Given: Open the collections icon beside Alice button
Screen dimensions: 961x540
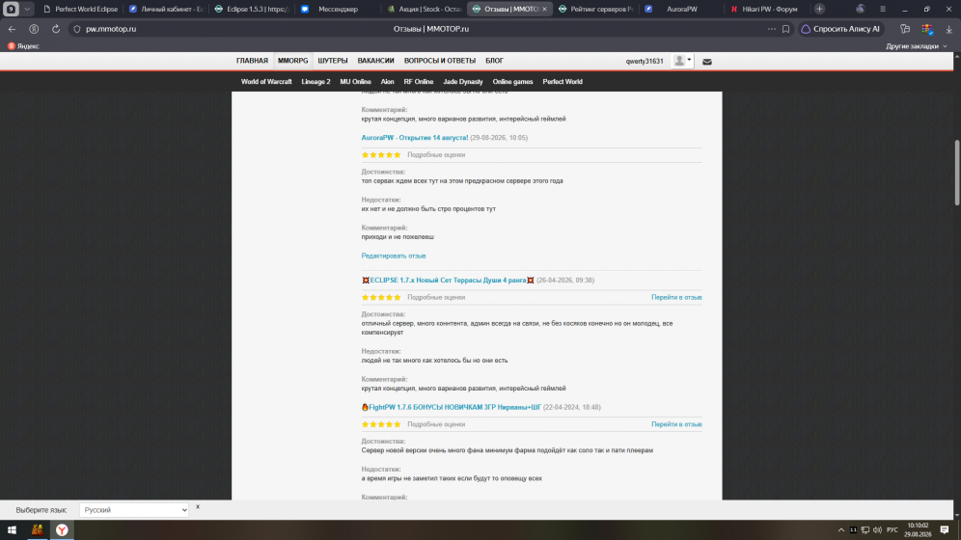Looking at the screenshot, I should (905, 29).
